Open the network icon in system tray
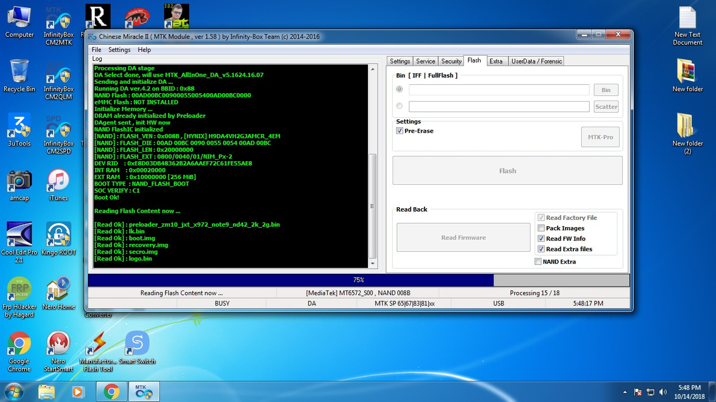The height and width of the screenshot is (402, 716). (x=651, y=392)
